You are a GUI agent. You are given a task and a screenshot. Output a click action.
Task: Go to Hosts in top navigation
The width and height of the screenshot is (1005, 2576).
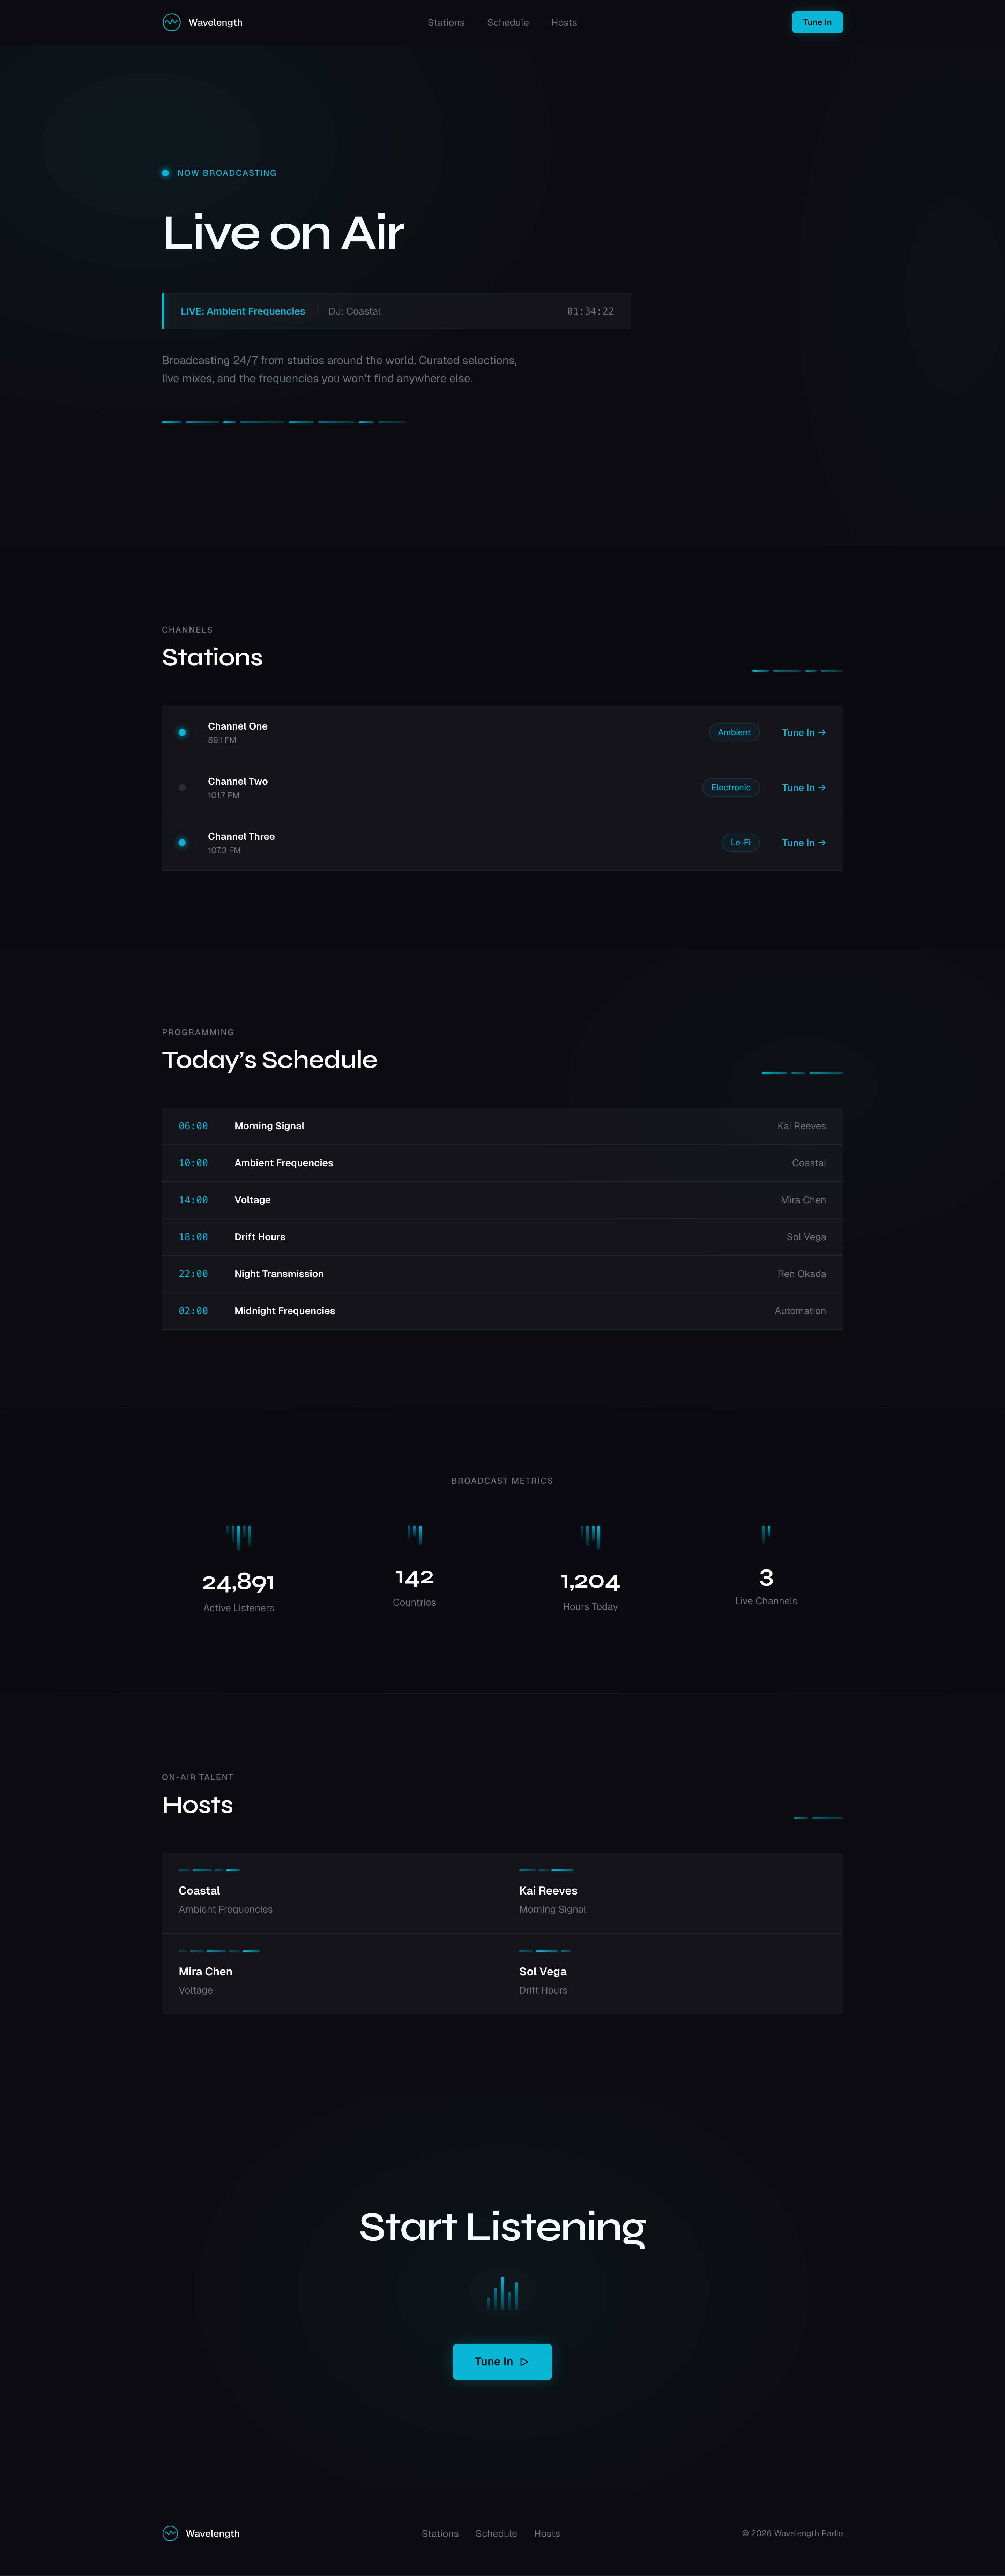[x=564, y=22]
